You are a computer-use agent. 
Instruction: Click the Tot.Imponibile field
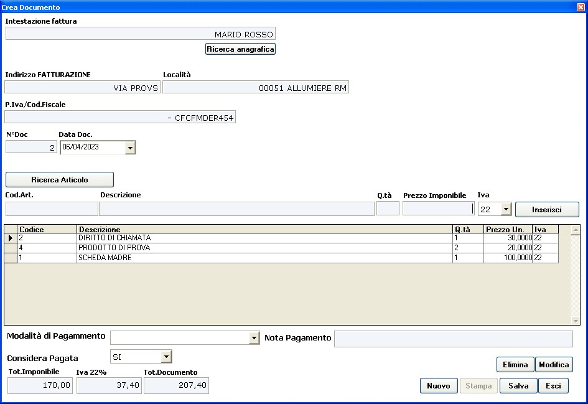coord(40,385)
